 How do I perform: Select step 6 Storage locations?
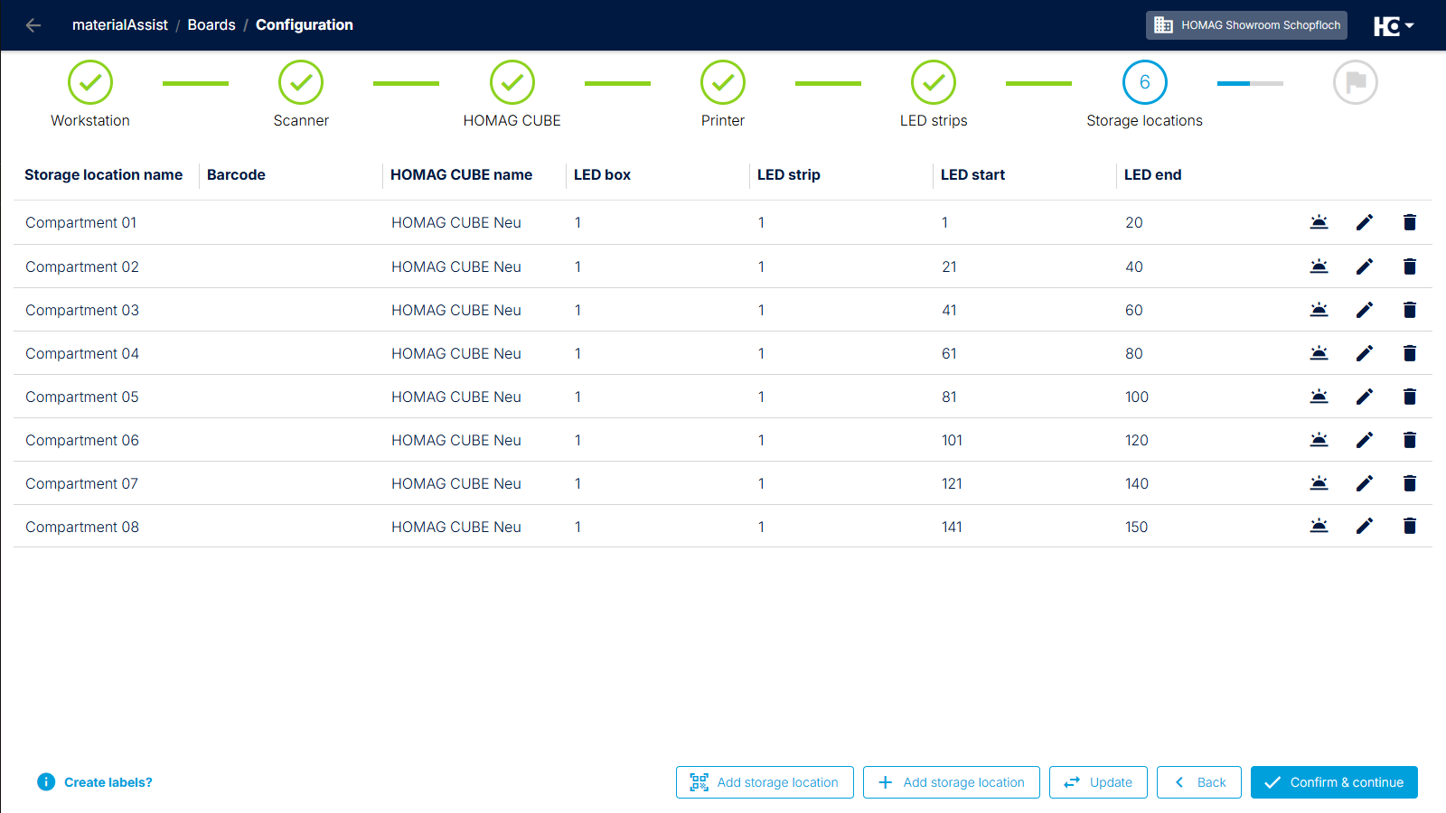1145,95
